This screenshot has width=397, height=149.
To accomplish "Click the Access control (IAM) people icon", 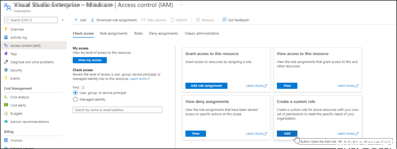I will pyautogui.click(x=6, y=46).
